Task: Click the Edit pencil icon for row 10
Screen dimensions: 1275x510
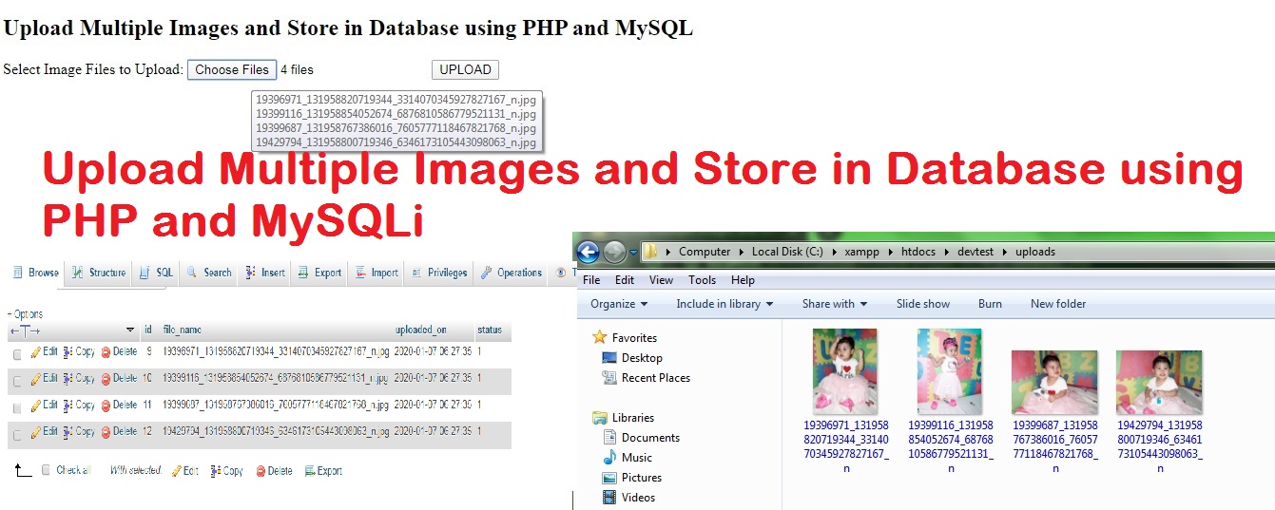Action: pos(36,379)
